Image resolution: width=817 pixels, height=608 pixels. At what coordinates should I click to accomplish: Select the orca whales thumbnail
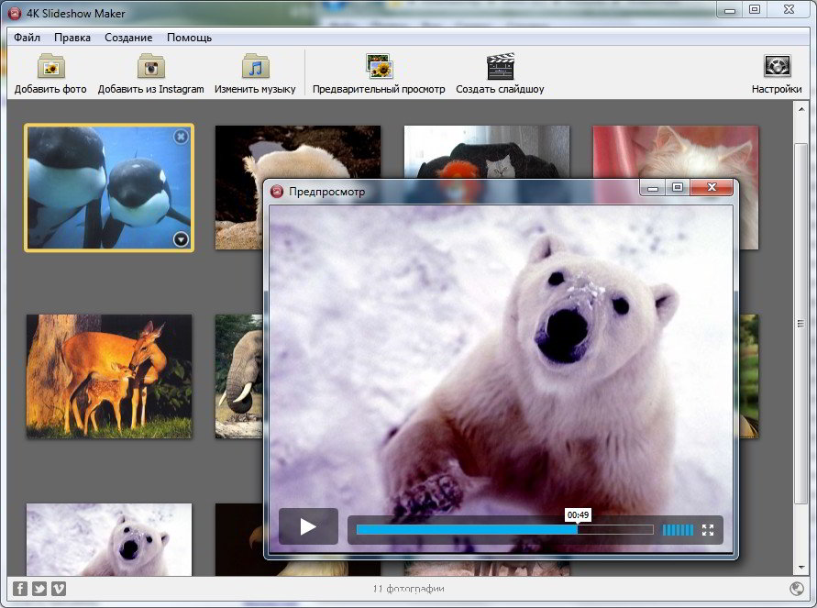[x=109, y=188]
